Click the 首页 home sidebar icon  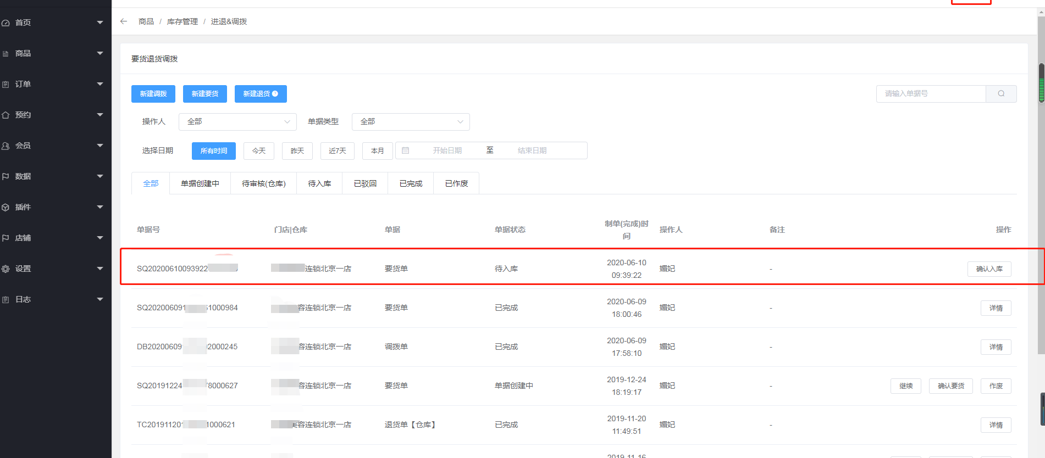[x=5, y=23]
